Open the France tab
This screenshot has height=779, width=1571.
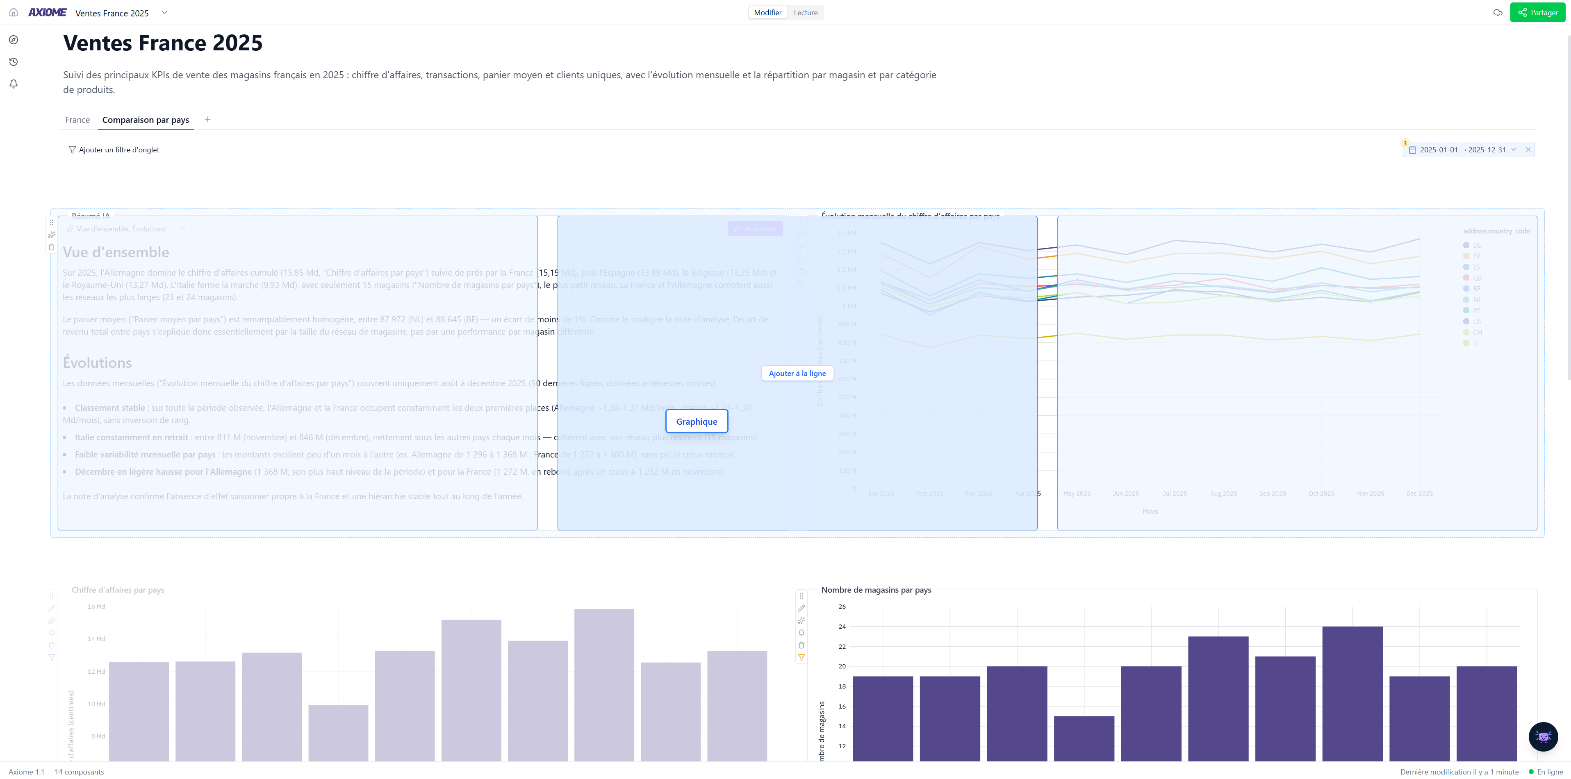tap(77, 120)
